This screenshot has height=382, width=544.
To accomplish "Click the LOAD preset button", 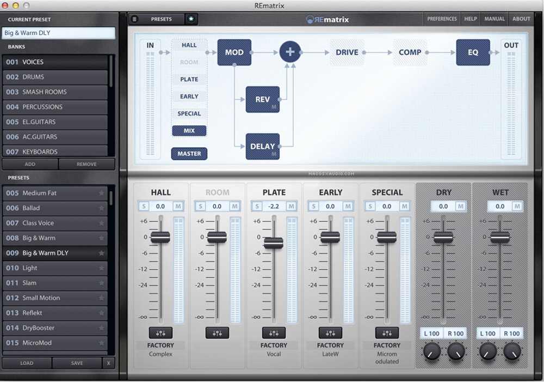I will pyautogui.click(x=27, y=363).
